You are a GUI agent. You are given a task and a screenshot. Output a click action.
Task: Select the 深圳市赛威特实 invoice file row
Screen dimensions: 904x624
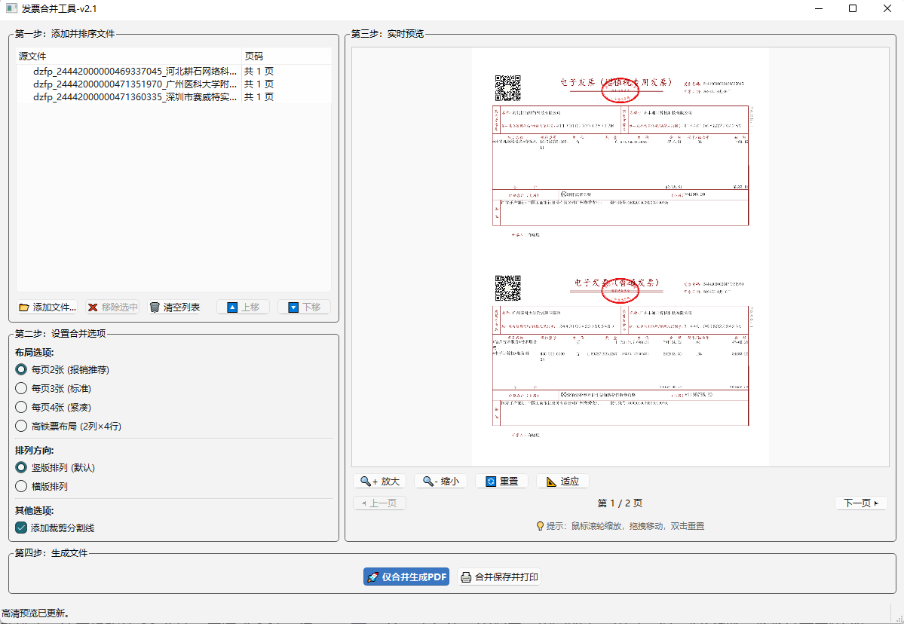coord(136,97)
